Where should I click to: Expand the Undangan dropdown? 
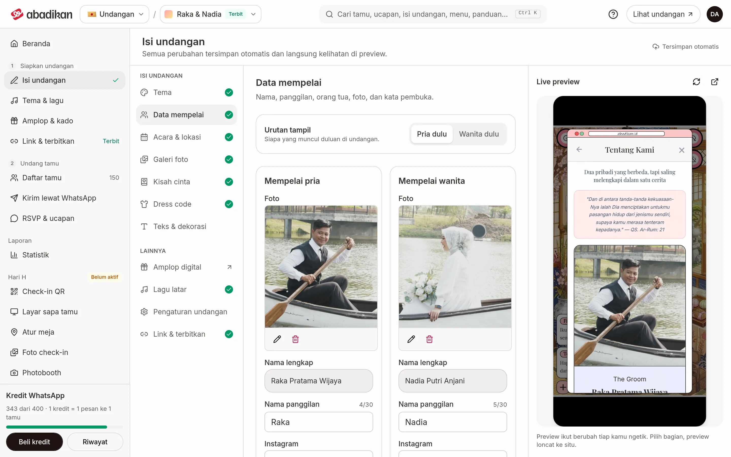[114, 14]
